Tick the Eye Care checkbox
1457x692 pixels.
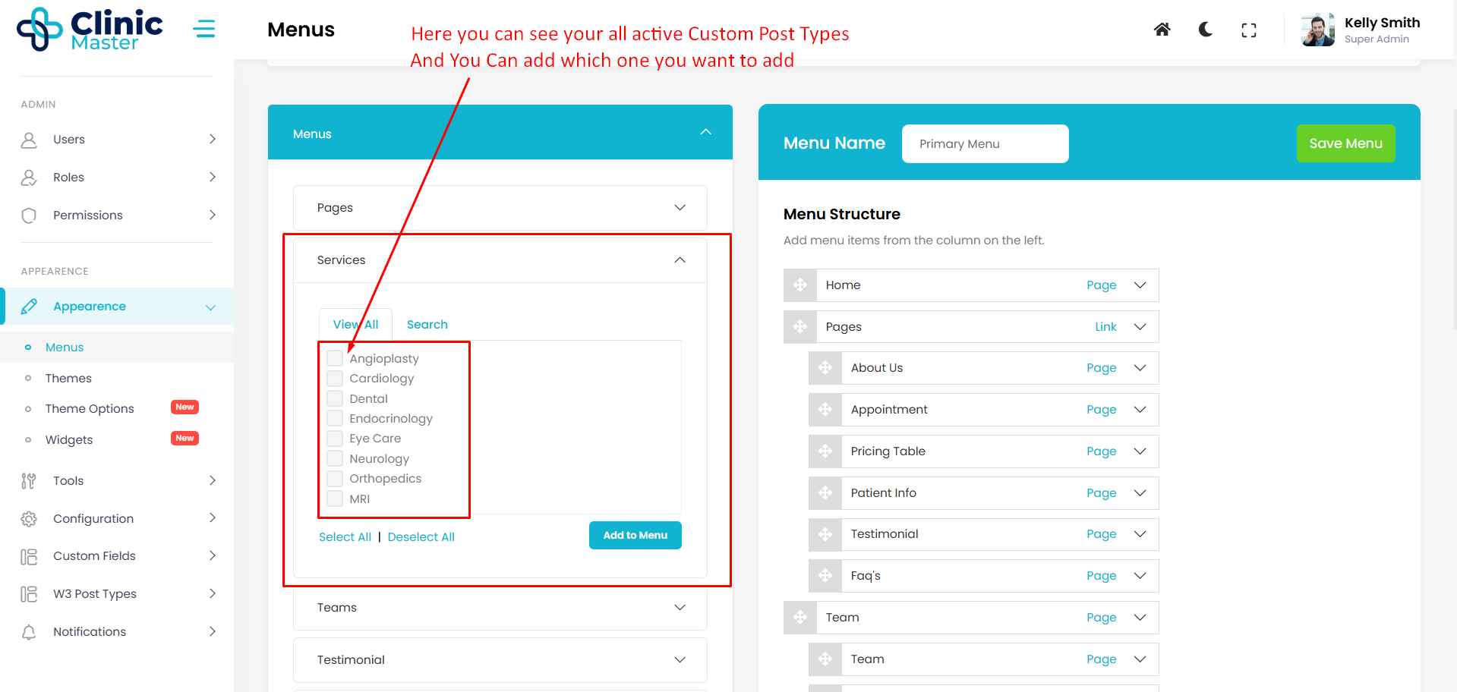pyautogui.click(x=335, y=439)
